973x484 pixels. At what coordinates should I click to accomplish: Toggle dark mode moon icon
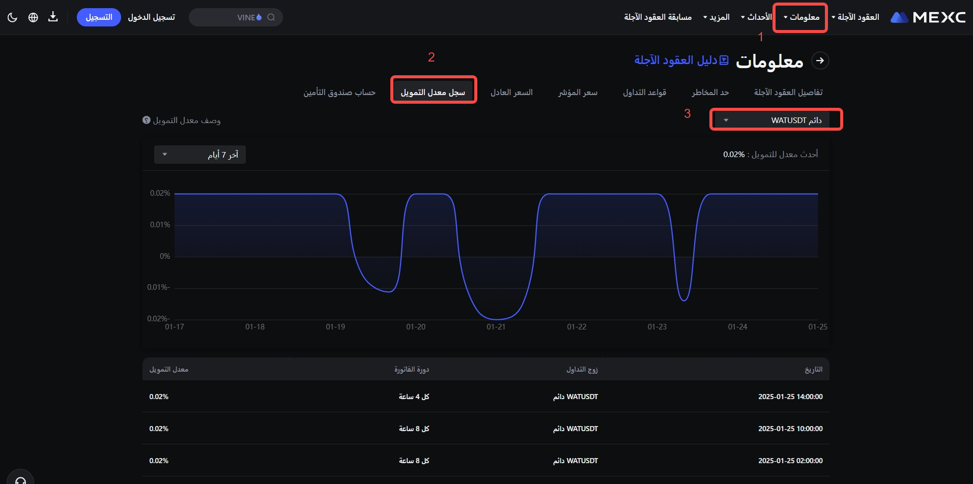13,17
